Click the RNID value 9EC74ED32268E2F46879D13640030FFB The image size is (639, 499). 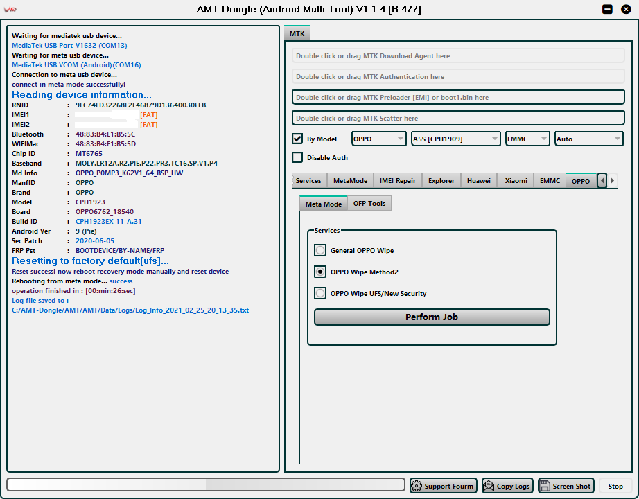click(x=141, y=105)
